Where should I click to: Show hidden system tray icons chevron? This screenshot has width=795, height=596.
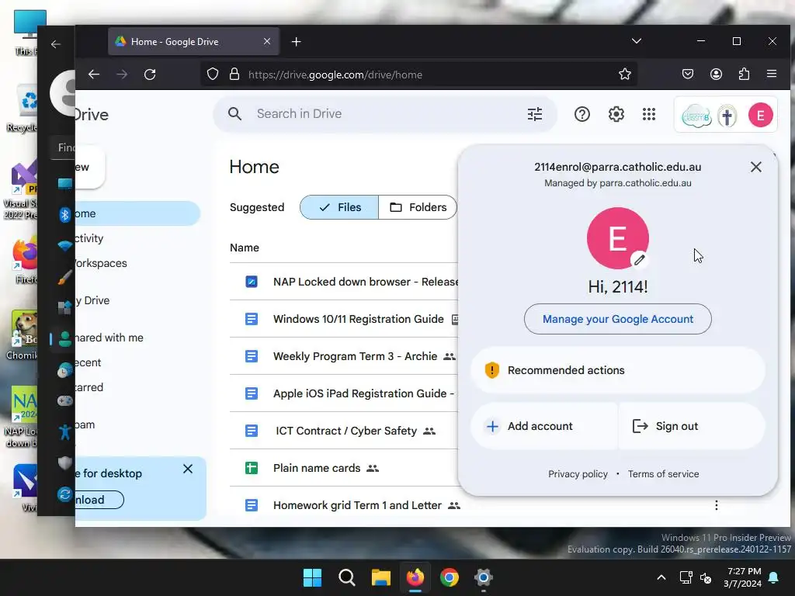point(661,577)
